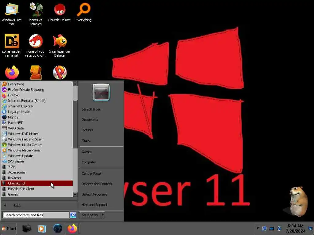Open Windows DVD Maker
314x235 pixels.
(37, 134)
